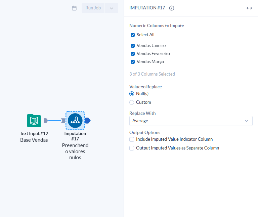Open the Replace With Average dropdown

(x=191, y=121)
